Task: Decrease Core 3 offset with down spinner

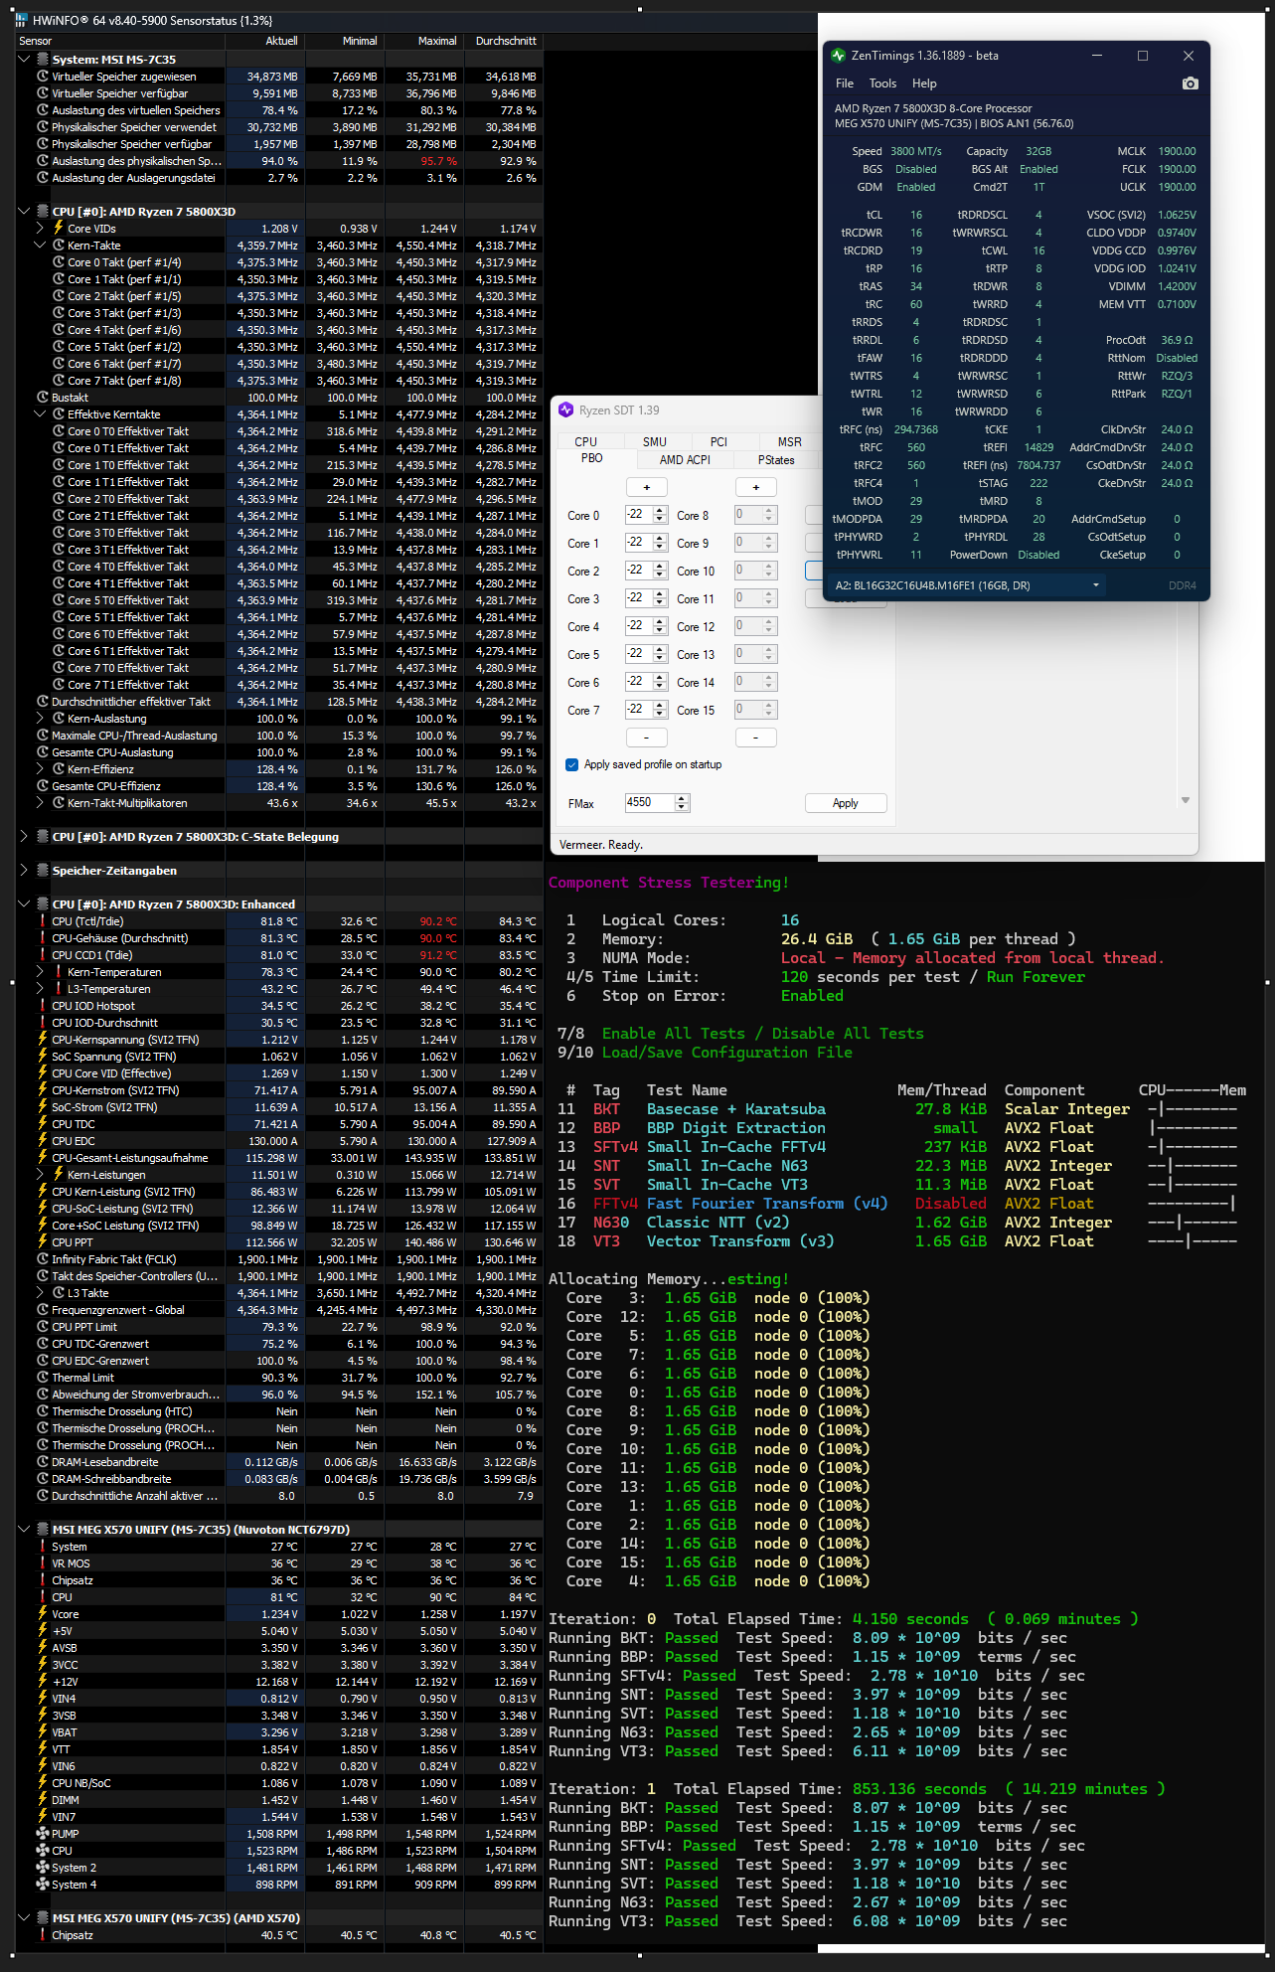Action: (660, 602)
